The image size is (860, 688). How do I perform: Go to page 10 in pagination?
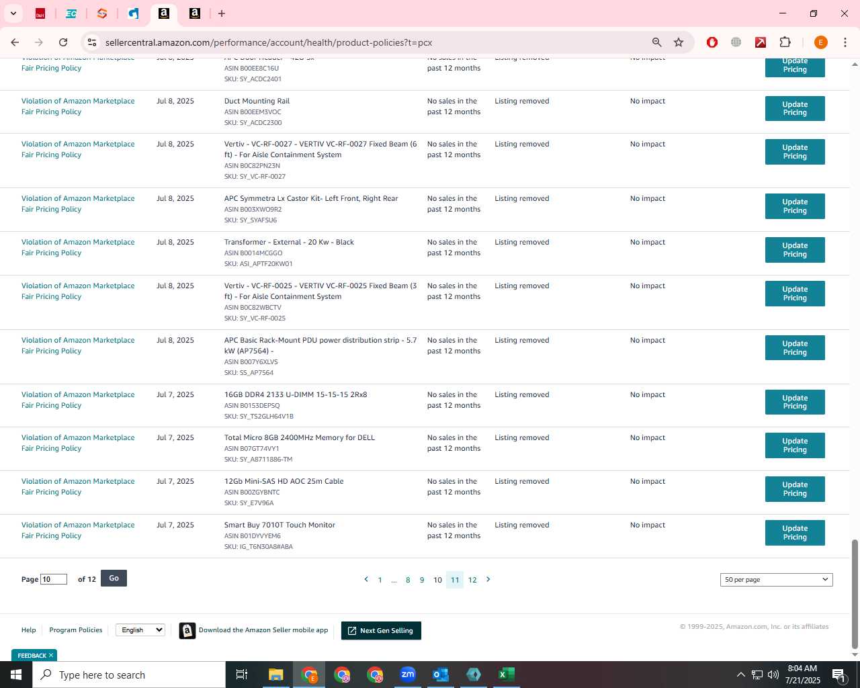(437, 580)
